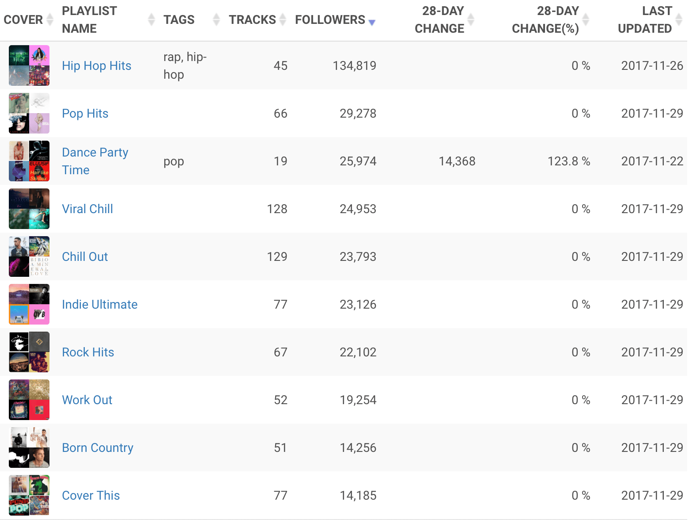
Task: Click the Hip Hop Hits cover thumbnail
Action: (29, 65)
